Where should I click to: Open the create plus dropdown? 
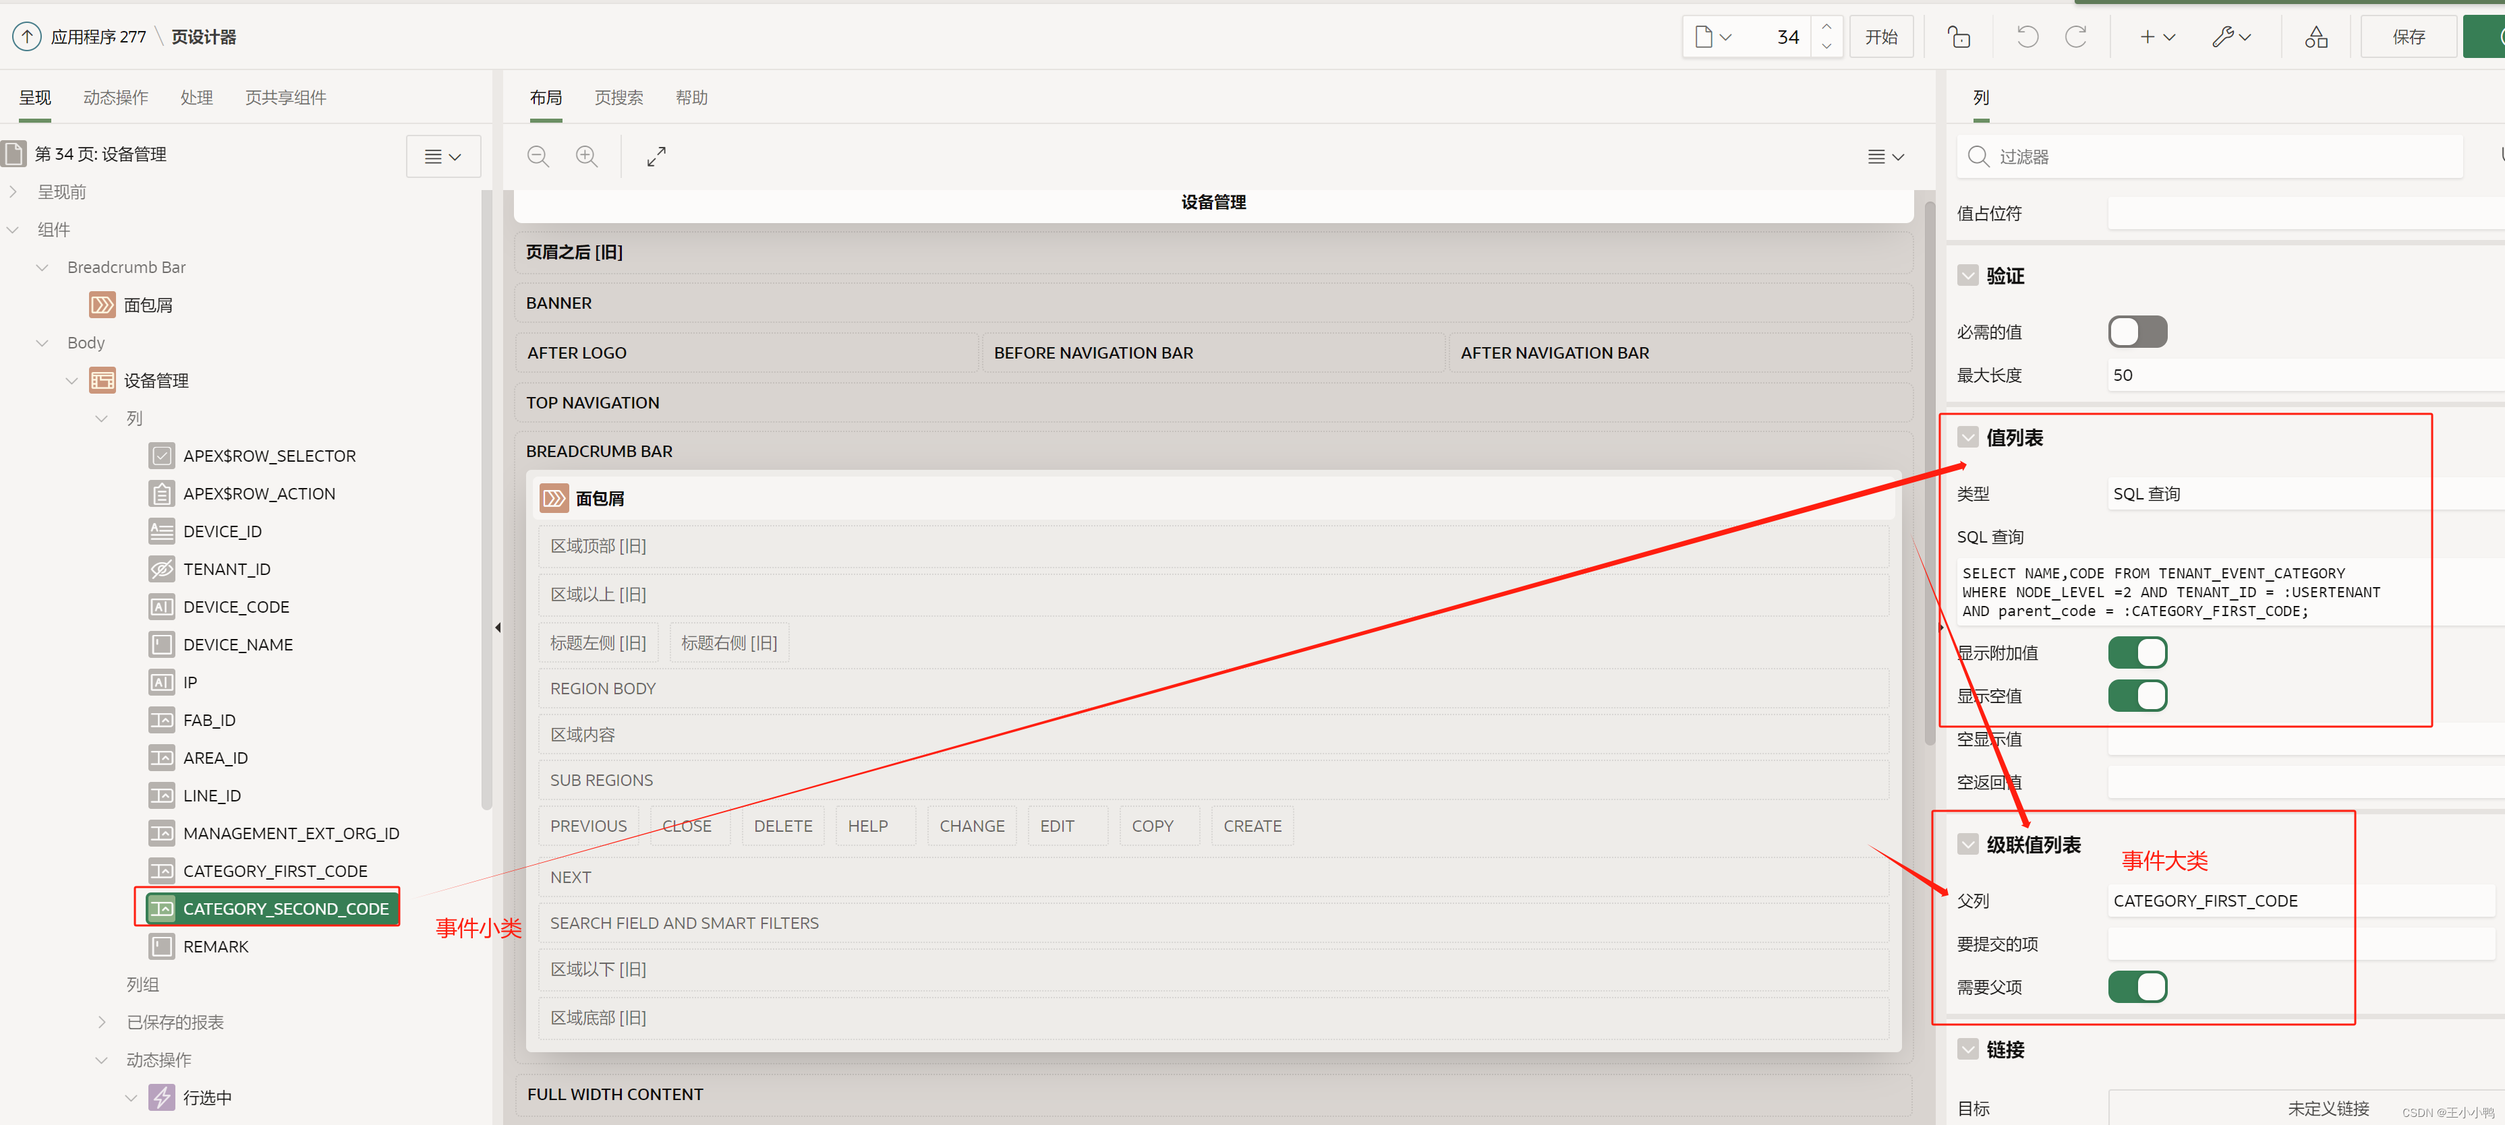point(2156,37)
